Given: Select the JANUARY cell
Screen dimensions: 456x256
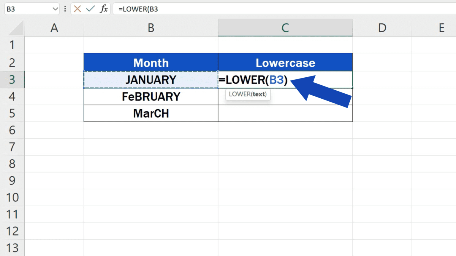Looking at the screenshot, I should (x=151, y=80).
